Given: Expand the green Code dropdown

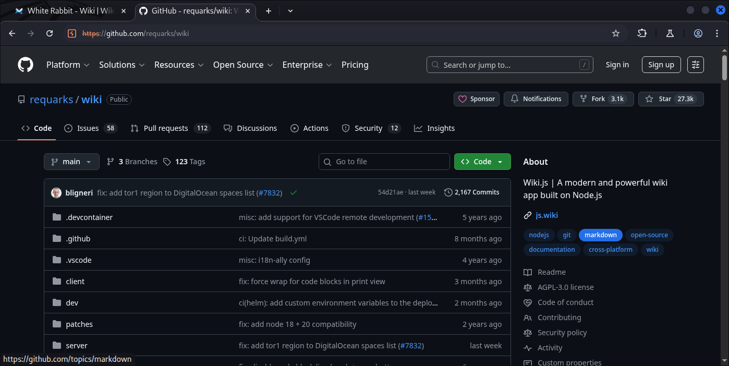Looking at the screenshot, I should (x=482, y=162).
